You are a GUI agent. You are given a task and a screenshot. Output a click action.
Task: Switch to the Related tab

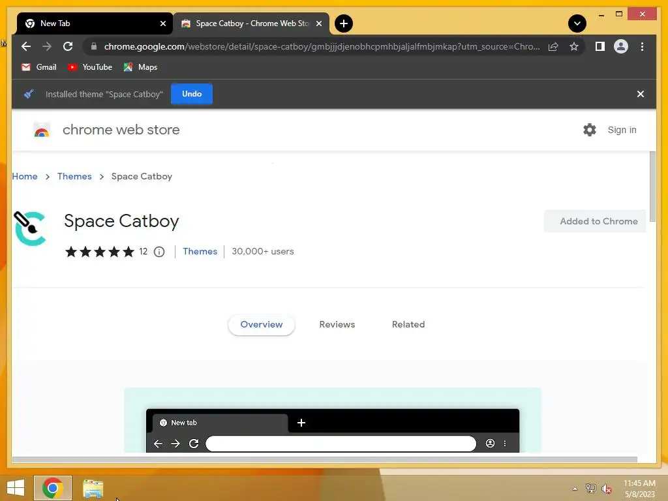click(x=408, y=325)
